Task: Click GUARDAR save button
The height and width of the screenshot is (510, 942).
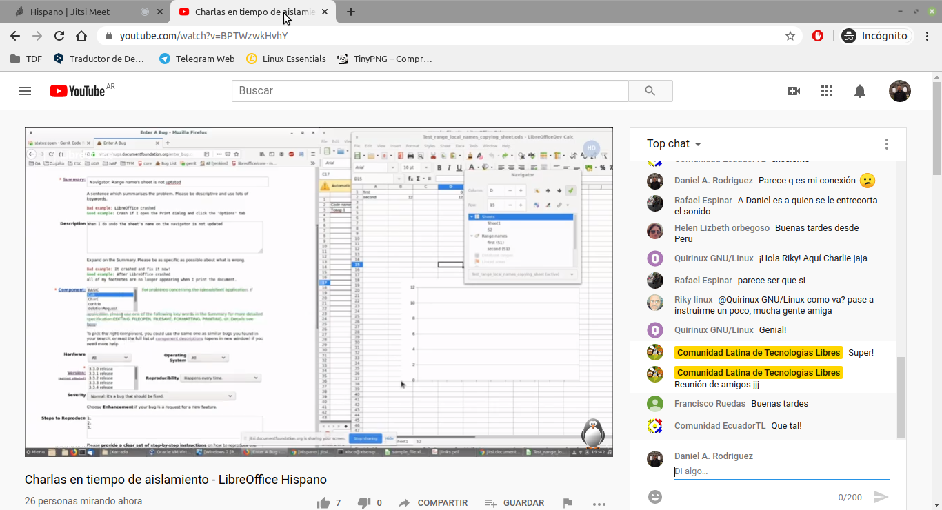Action: point(514,503)
